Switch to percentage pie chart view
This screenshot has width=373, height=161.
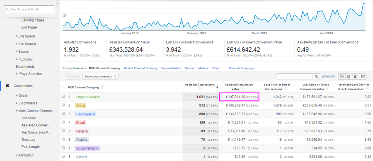(x=349, y=76)
